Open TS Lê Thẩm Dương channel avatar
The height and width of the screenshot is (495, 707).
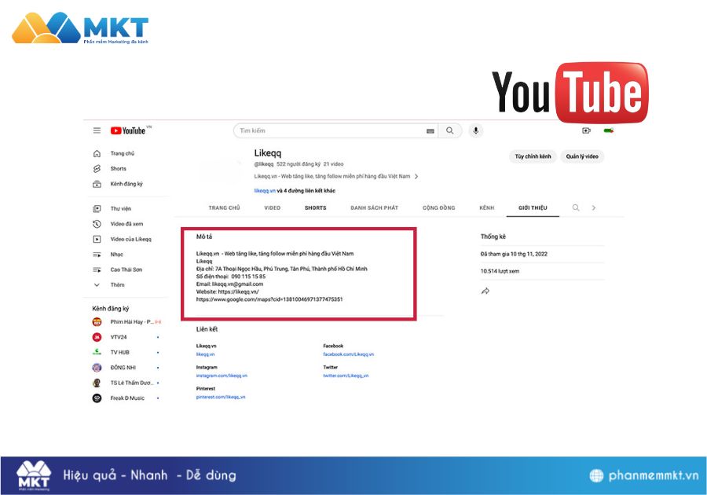pos(97,383)
